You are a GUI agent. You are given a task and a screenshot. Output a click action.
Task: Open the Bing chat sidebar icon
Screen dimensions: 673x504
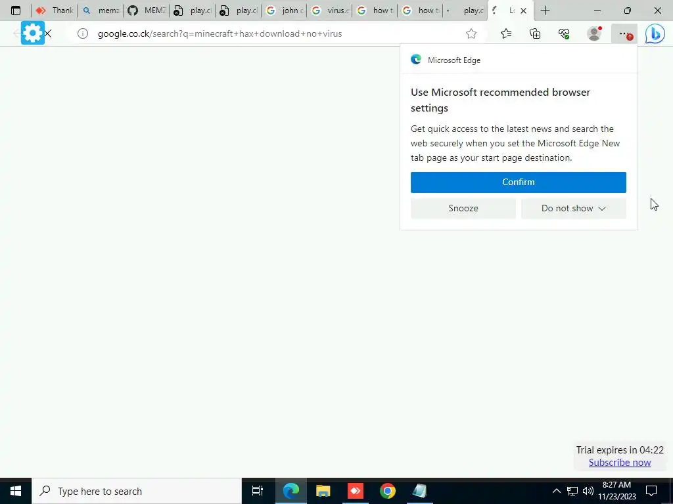coord(655,34)
